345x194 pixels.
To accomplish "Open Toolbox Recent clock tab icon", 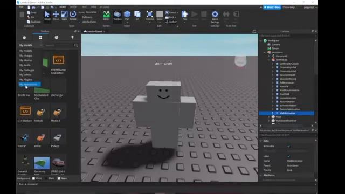I will [57, 37].
